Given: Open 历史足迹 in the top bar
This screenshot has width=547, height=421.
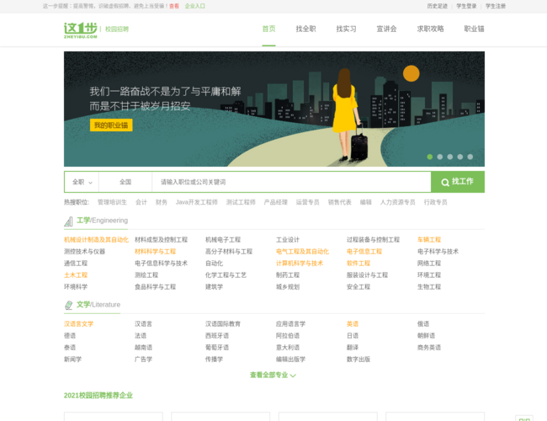Looking at the screenshot, I should point(437,6).
